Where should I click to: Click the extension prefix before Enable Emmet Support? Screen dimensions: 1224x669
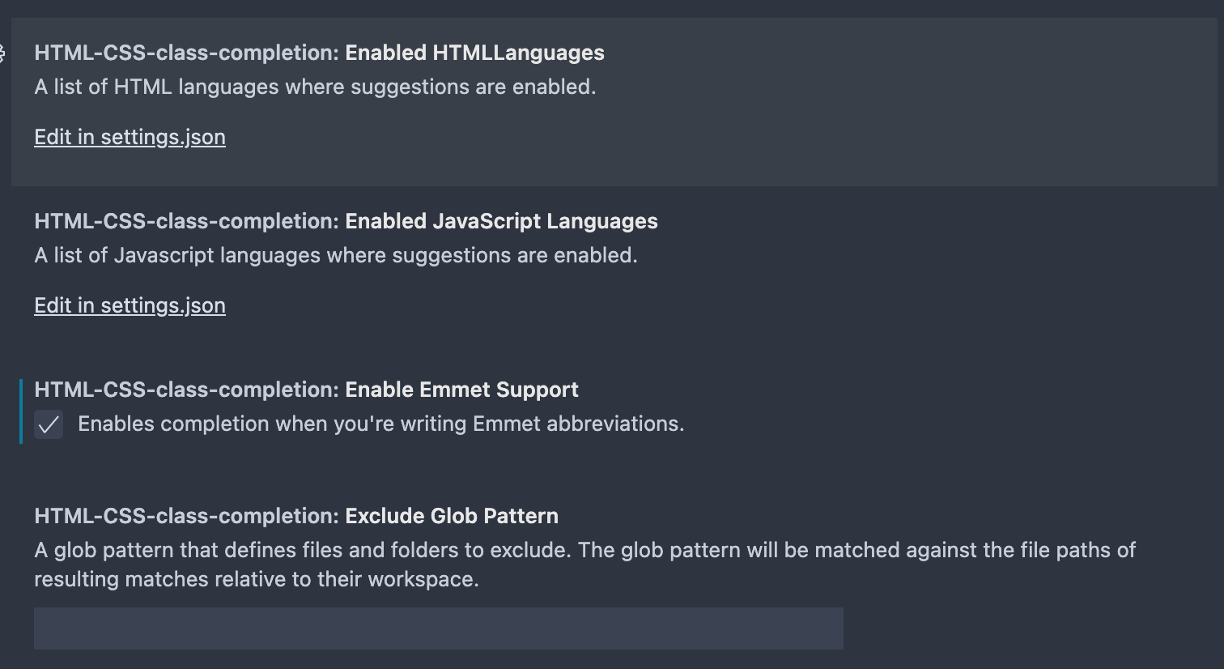[x=186, y=390]
